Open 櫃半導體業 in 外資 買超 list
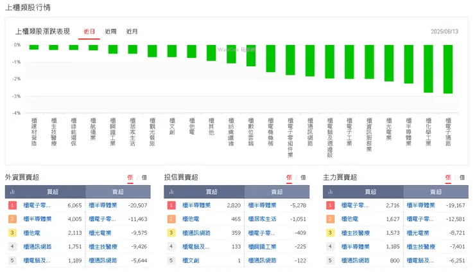Image resolution: width=475 pixels, height=272 pixels. [38, 219]
